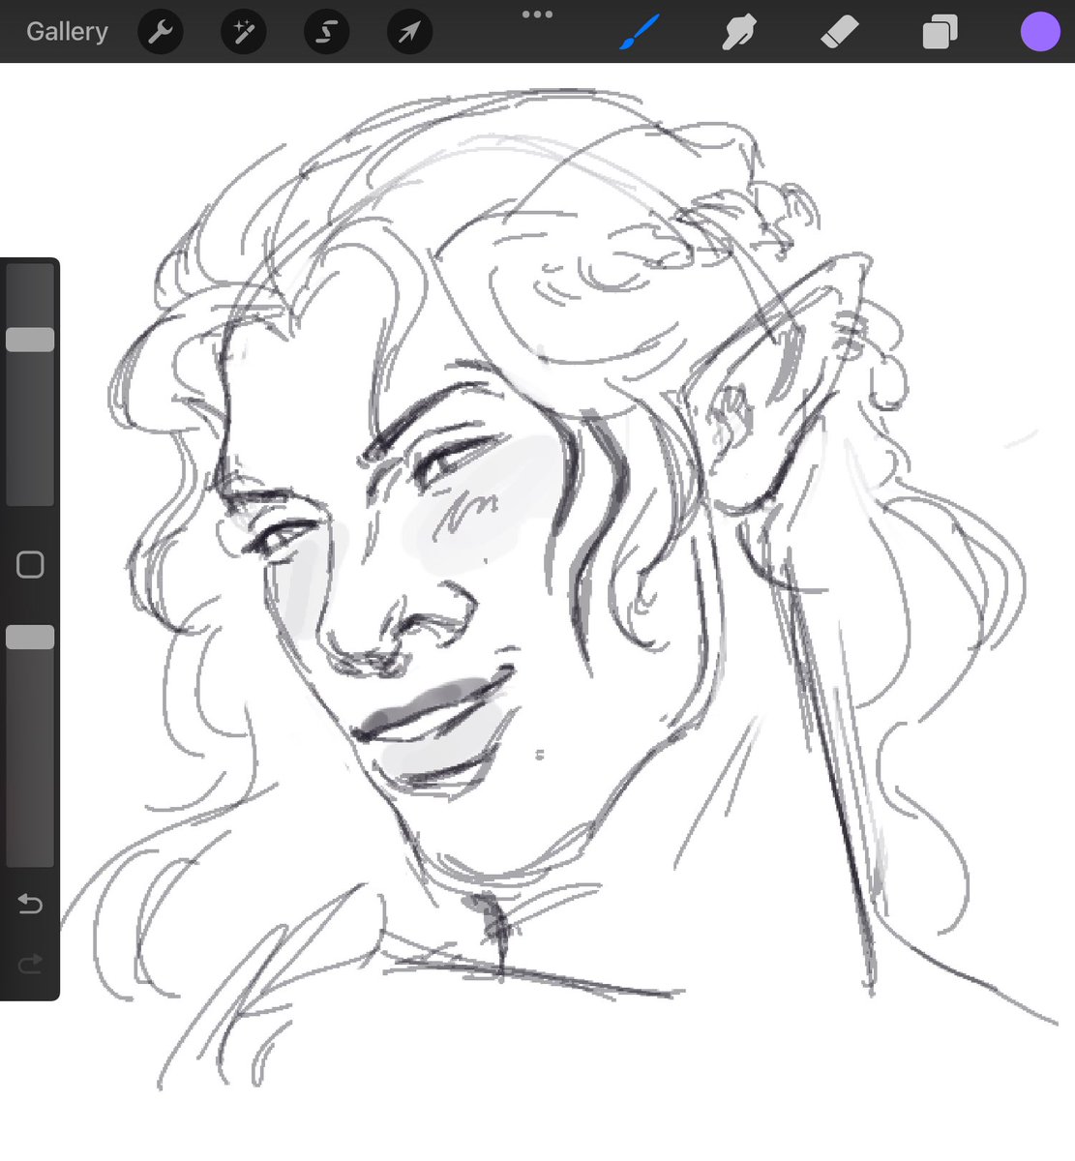Select the Brush paint tool

click(x=639, y=32)
